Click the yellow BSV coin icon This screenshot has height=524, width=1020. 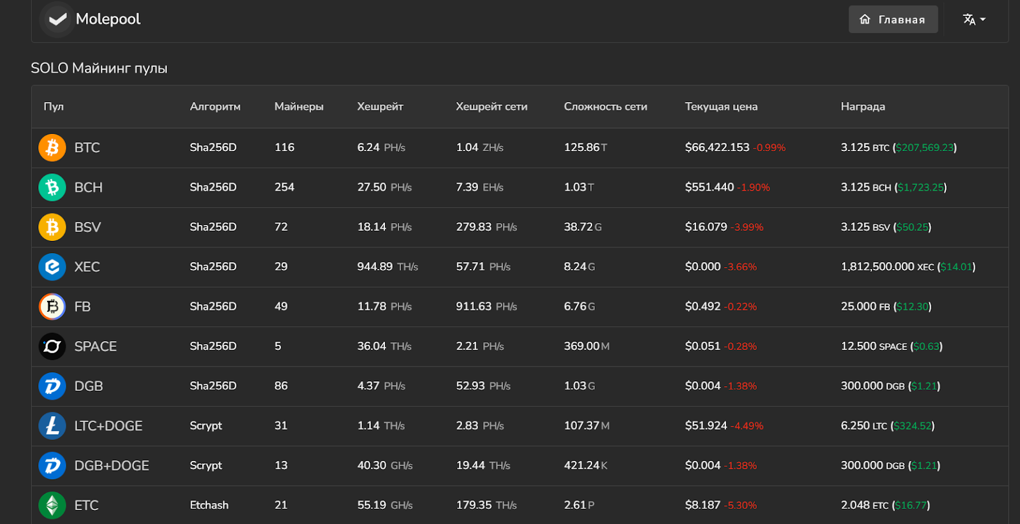click(52, 227)
